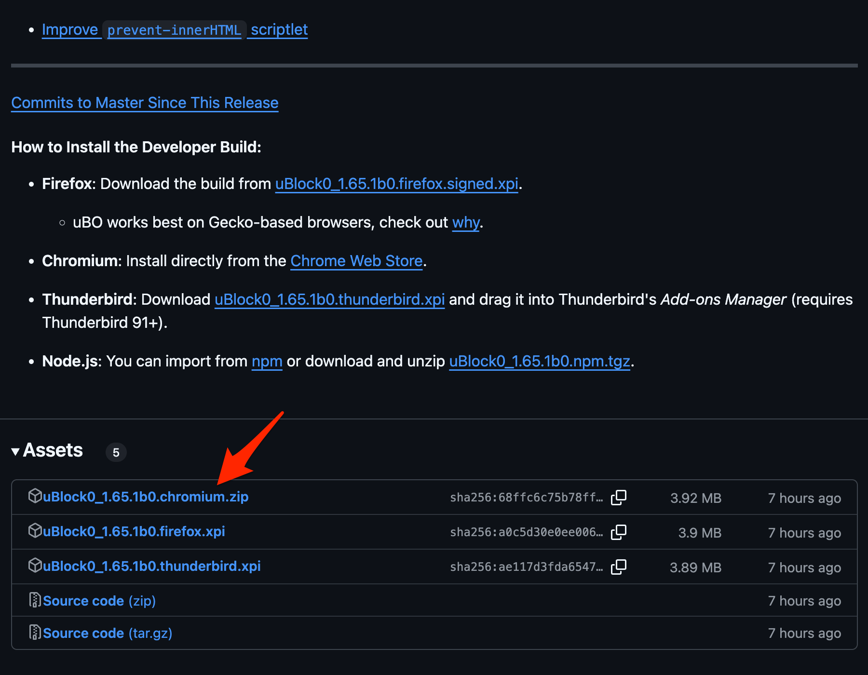
Task: Click zip file icon beside Source code (tar.gz)
Action: coord(35,633)
